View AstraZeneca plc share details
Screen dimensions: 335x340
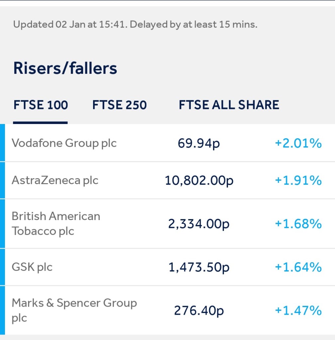point(55,180)
